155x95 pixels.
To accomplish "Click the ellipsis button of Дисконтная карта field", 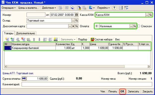I will pos(70,26).
